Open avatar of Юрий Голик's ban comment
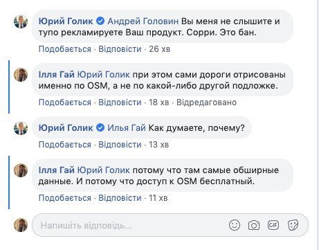Viewport: 319px width, 250px height. click(21, 22)
